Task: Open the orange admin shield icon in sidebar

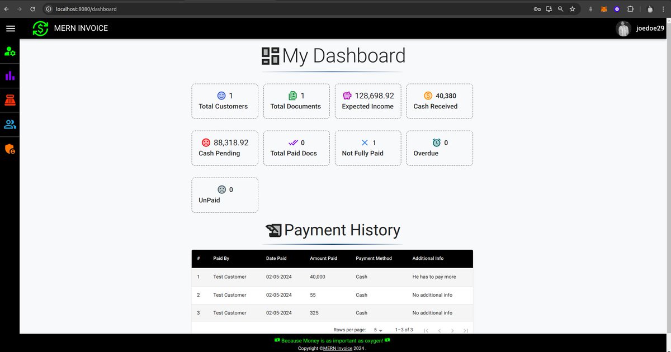Action: 10,149
